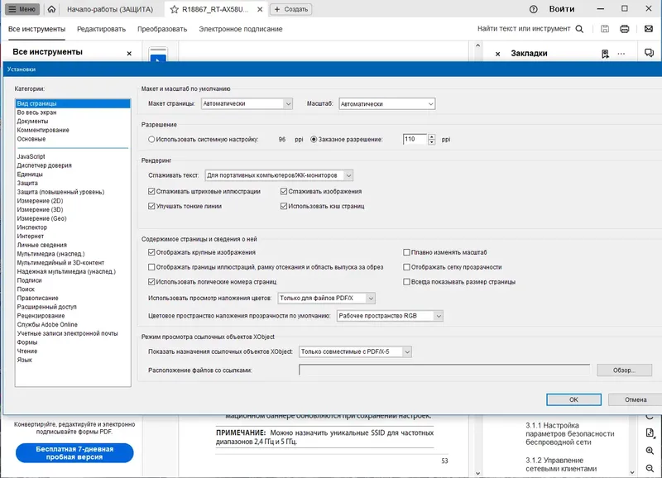
Task: Decrease resolution with down stepper arrow
Action: click(x=431, y=142)
